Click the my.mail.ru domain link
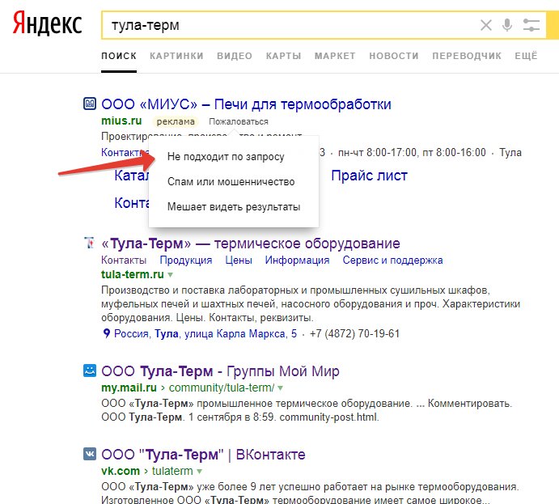Viewport: 559px width, 504px height. (129, 388)
